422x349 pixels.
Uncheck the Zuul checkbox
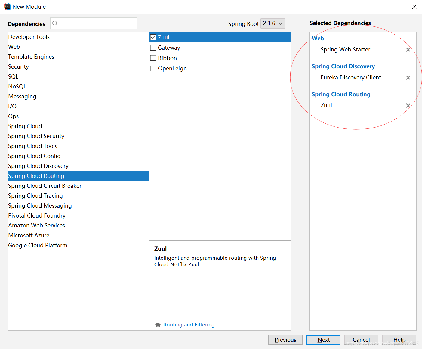pos(153,37)
